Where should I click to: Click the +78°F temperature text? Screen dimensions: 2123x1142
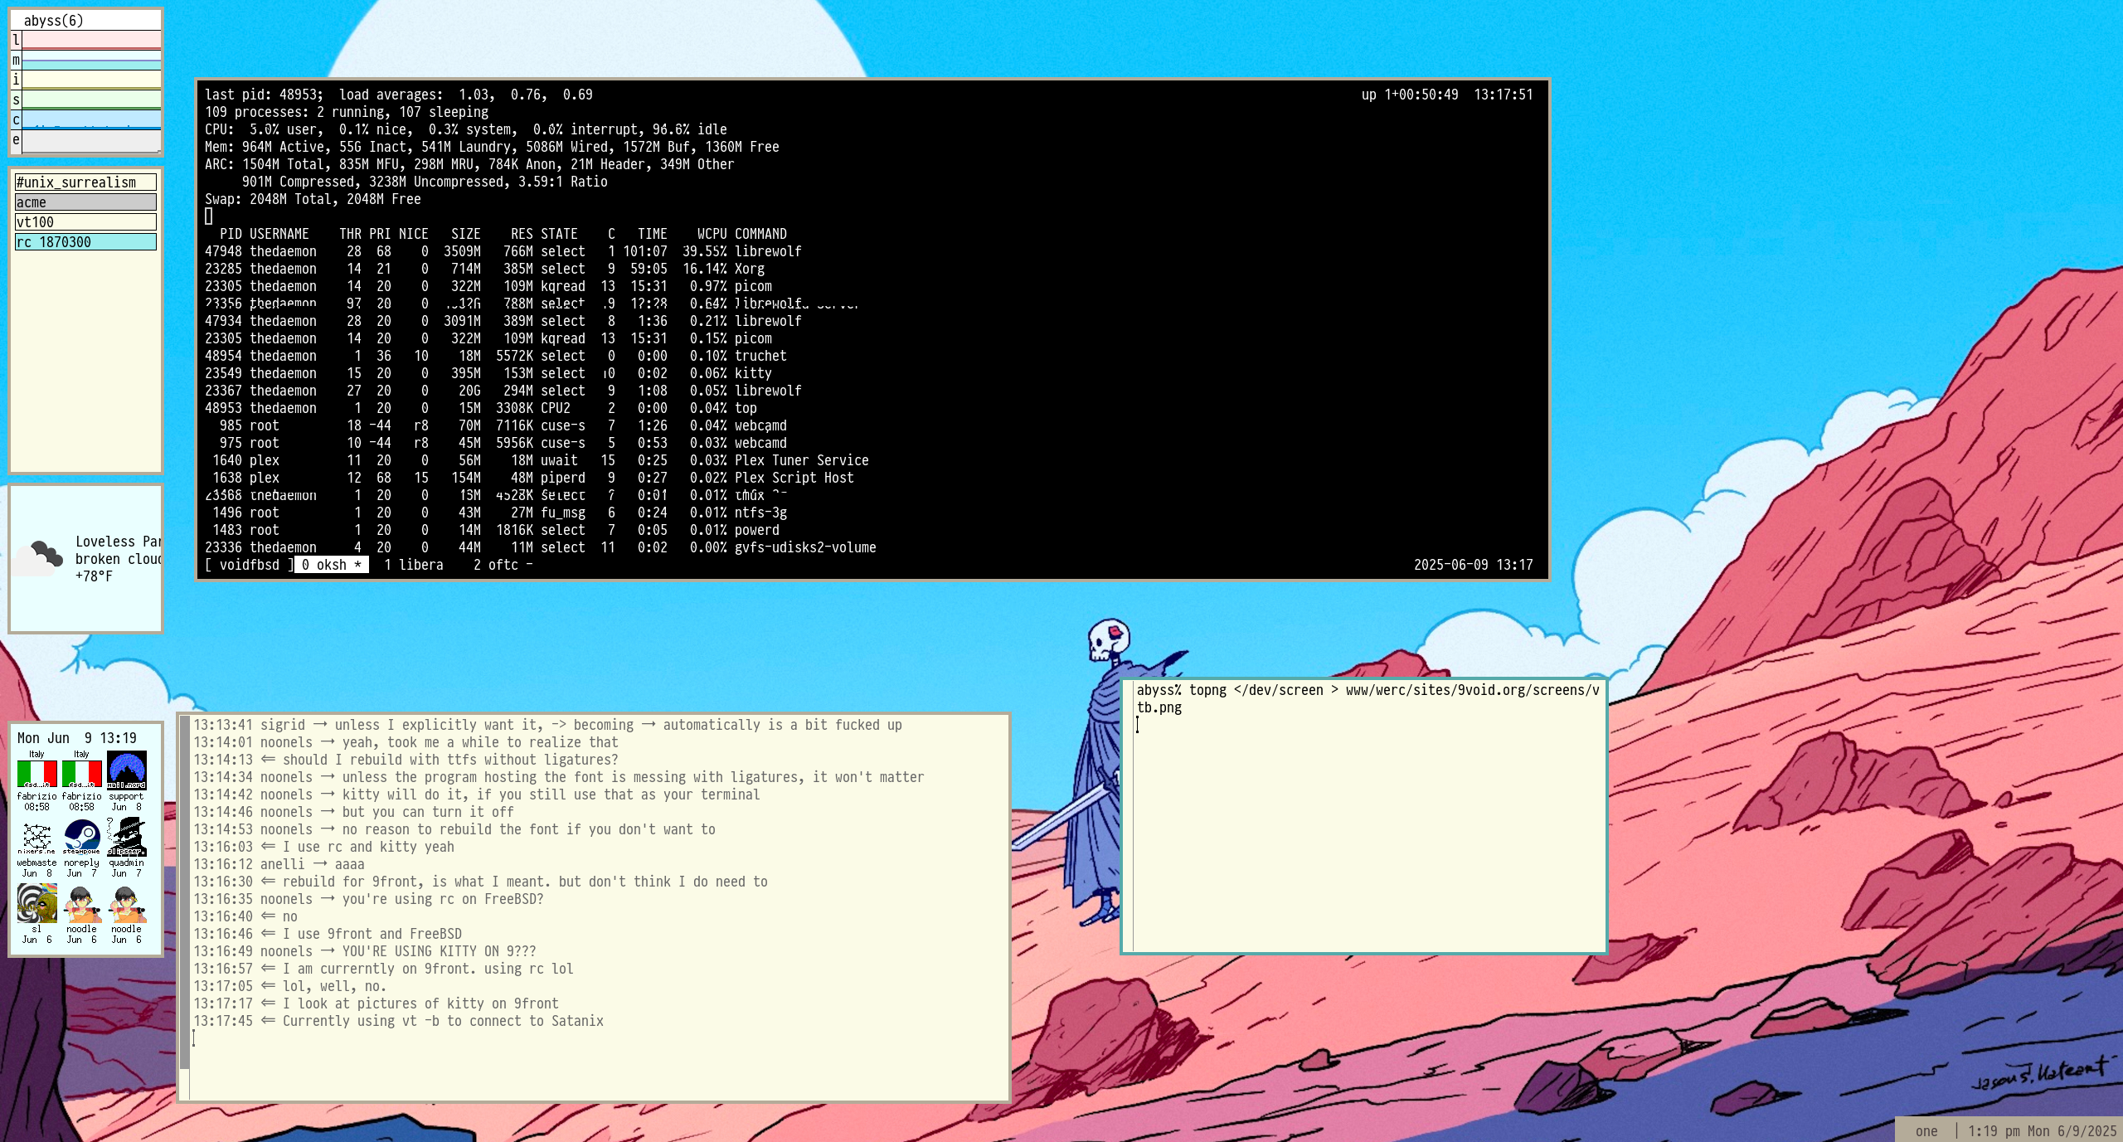pos(94,576)
